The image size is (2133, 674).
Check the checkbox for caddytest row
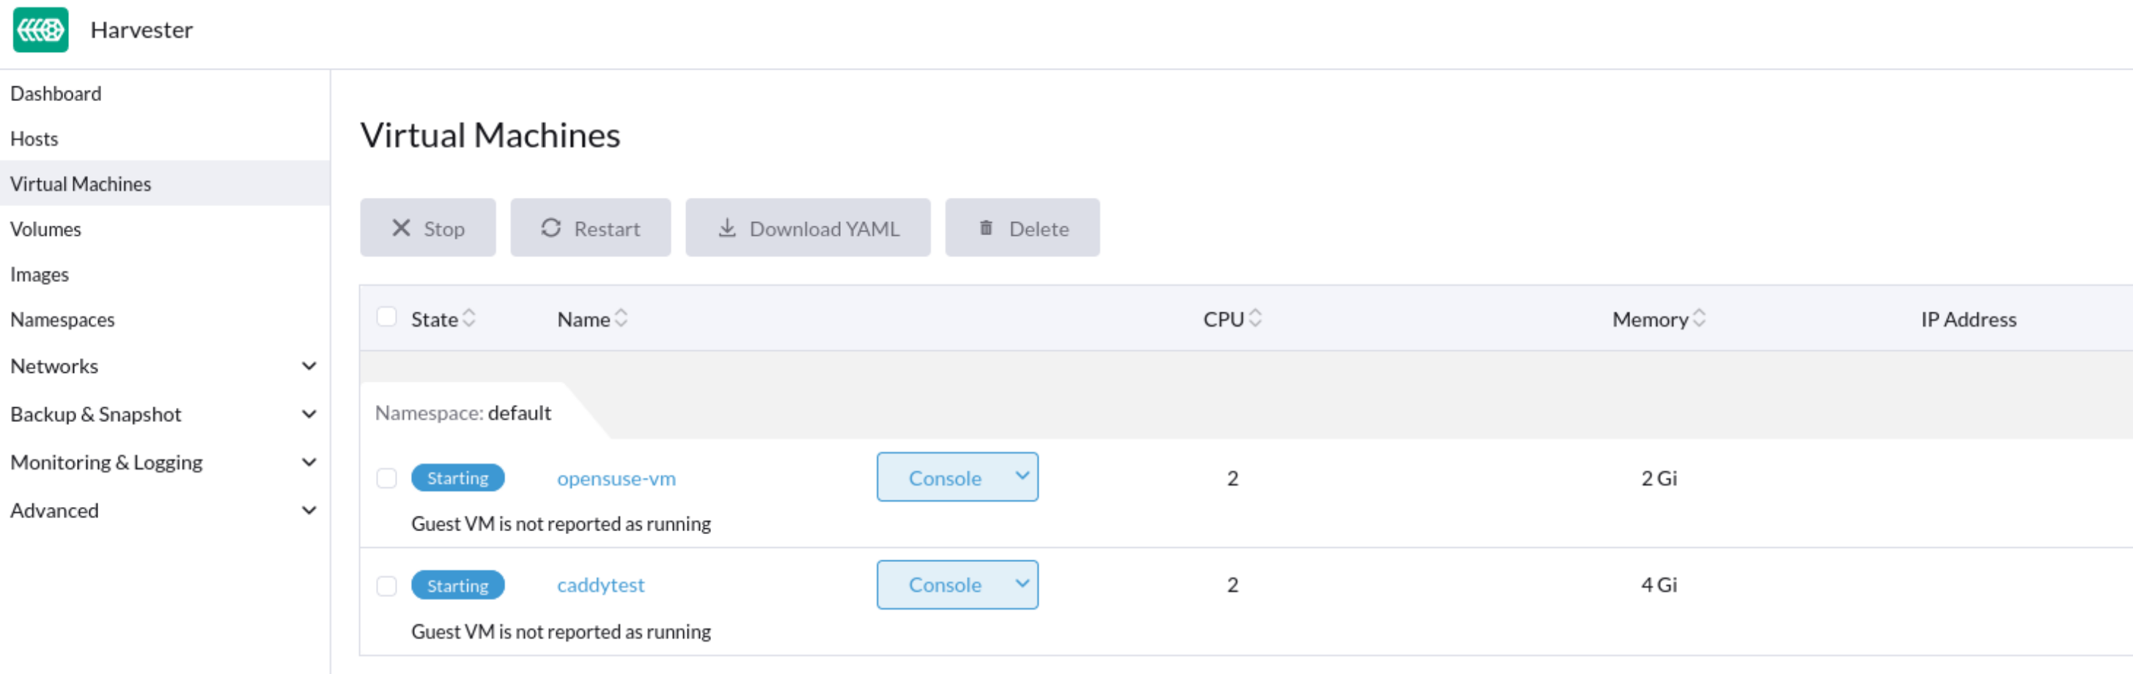pos(386,585)
